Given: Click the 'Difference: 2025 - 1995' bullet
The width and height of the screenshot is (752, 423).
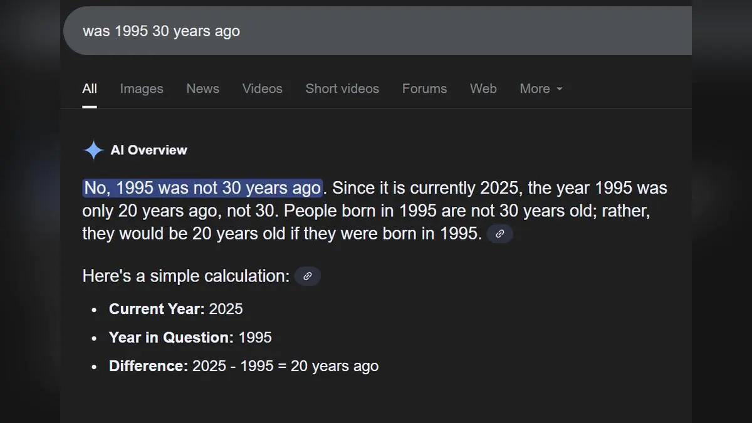Looking at the screenshot, I should (x=243, y=366).
